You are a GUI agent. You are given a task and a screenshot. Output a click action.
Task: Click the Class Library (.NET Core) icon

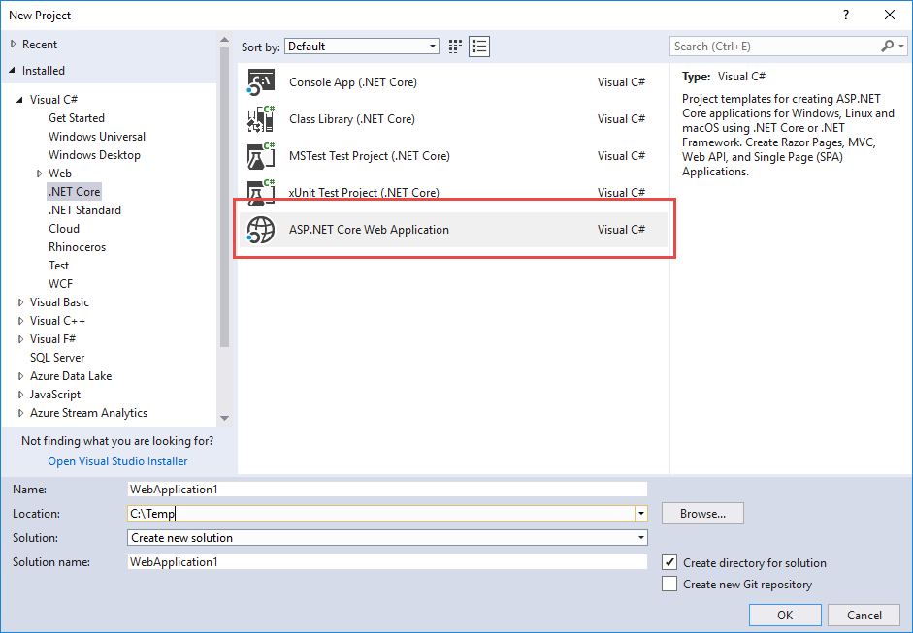[262, 119]
